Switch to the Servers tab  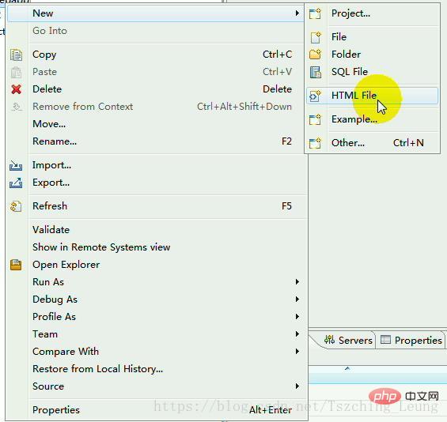pyautogui.click(x=349, y=340)
